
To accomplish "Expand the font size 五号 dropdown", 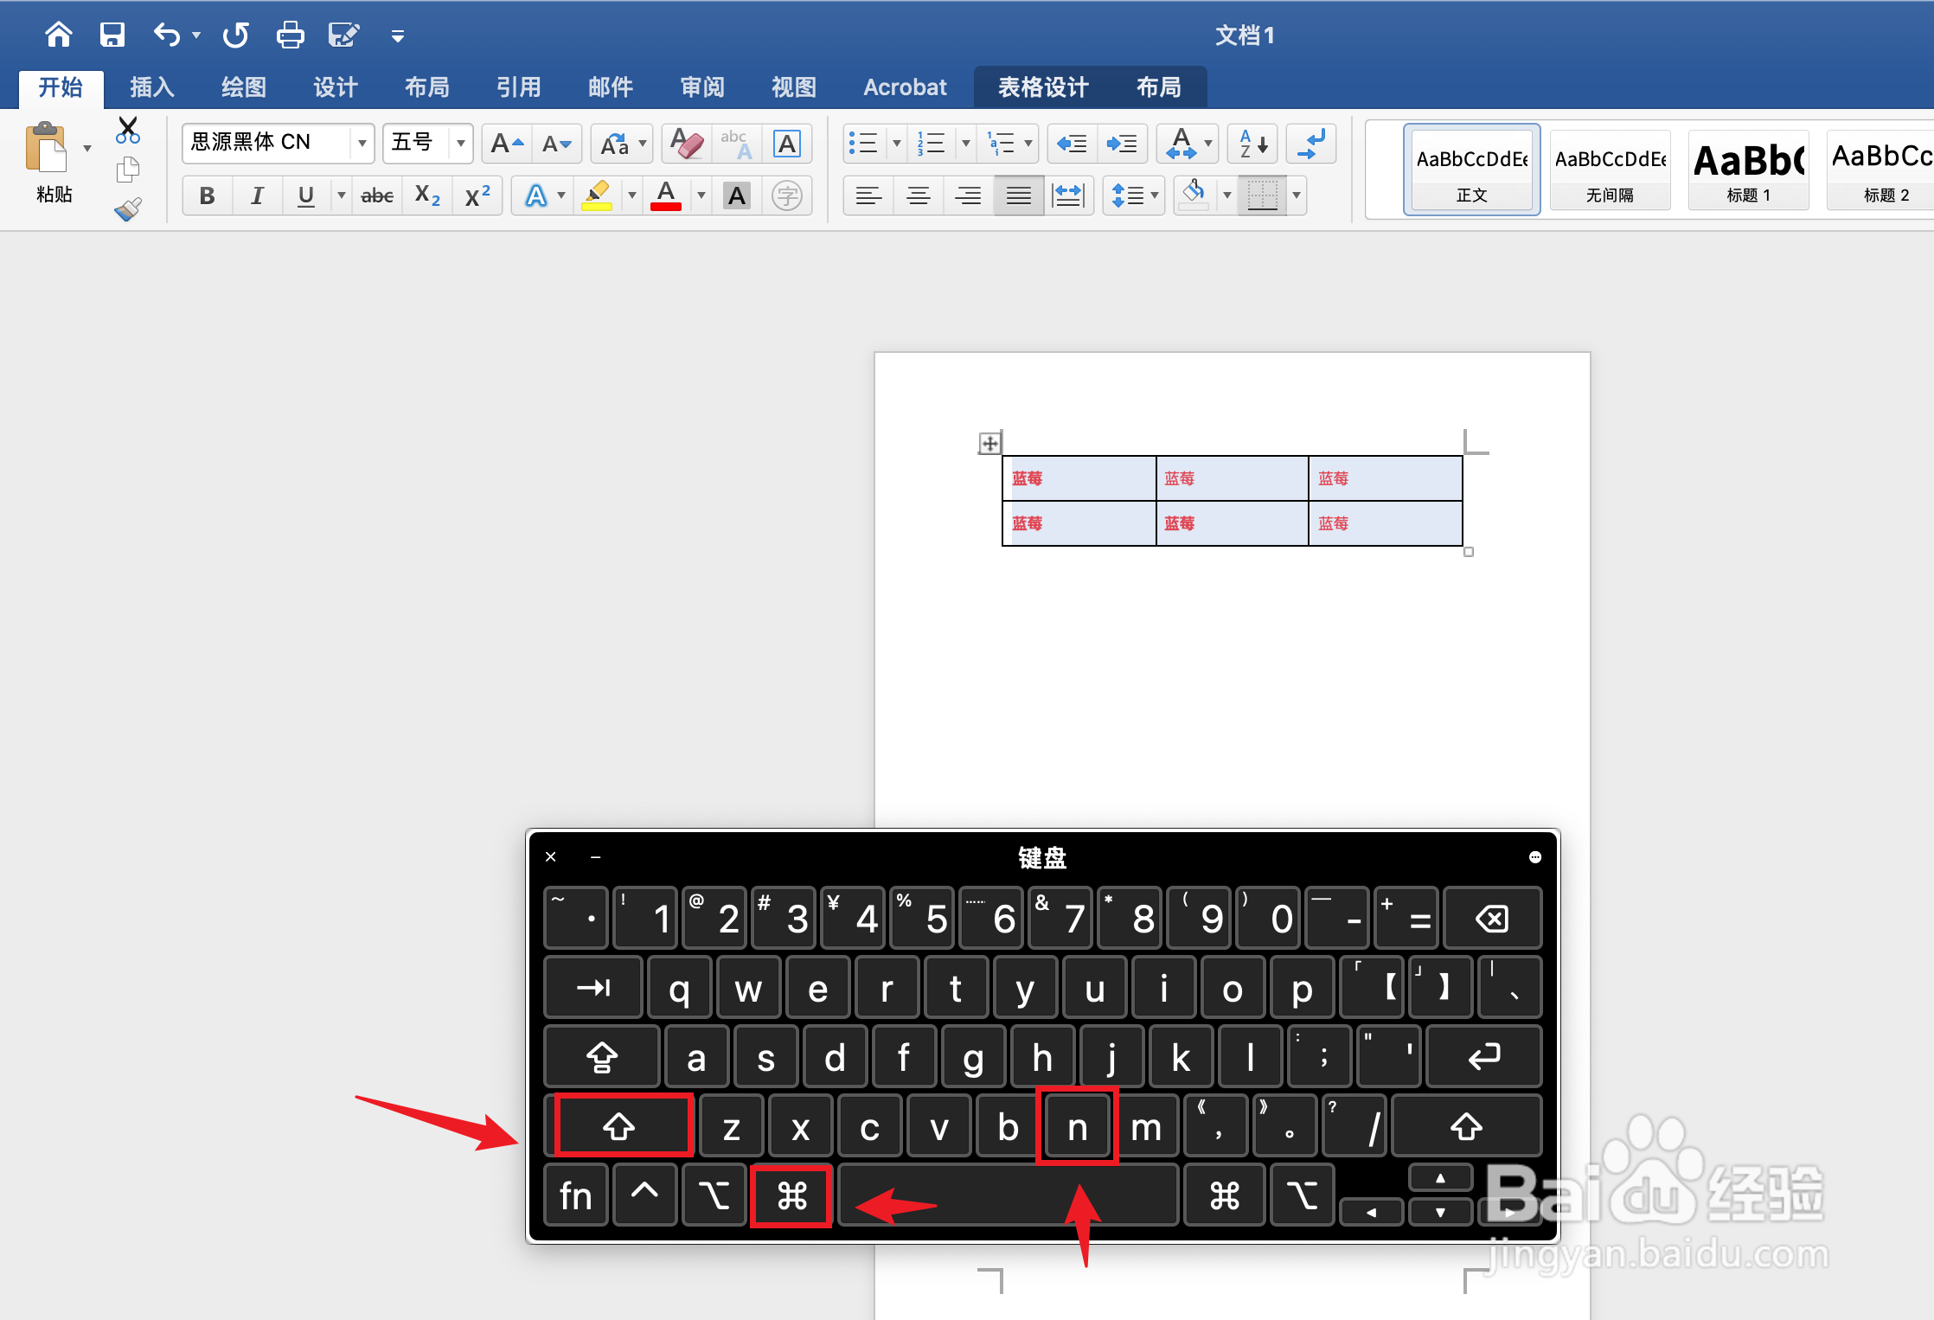I will (x=461, y=143).
